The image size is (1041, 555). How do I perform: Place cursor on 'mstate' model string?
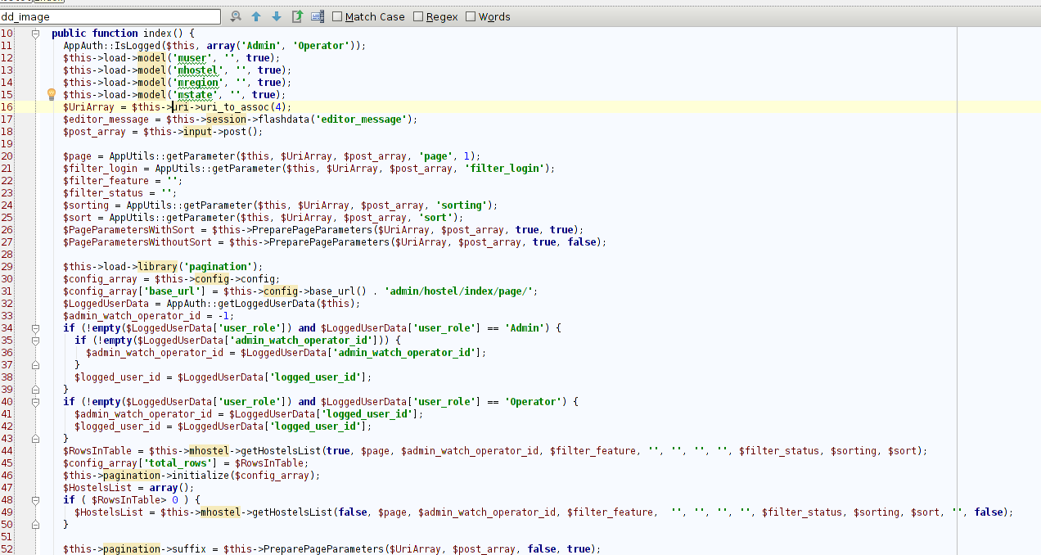click(x=197, y=95)
